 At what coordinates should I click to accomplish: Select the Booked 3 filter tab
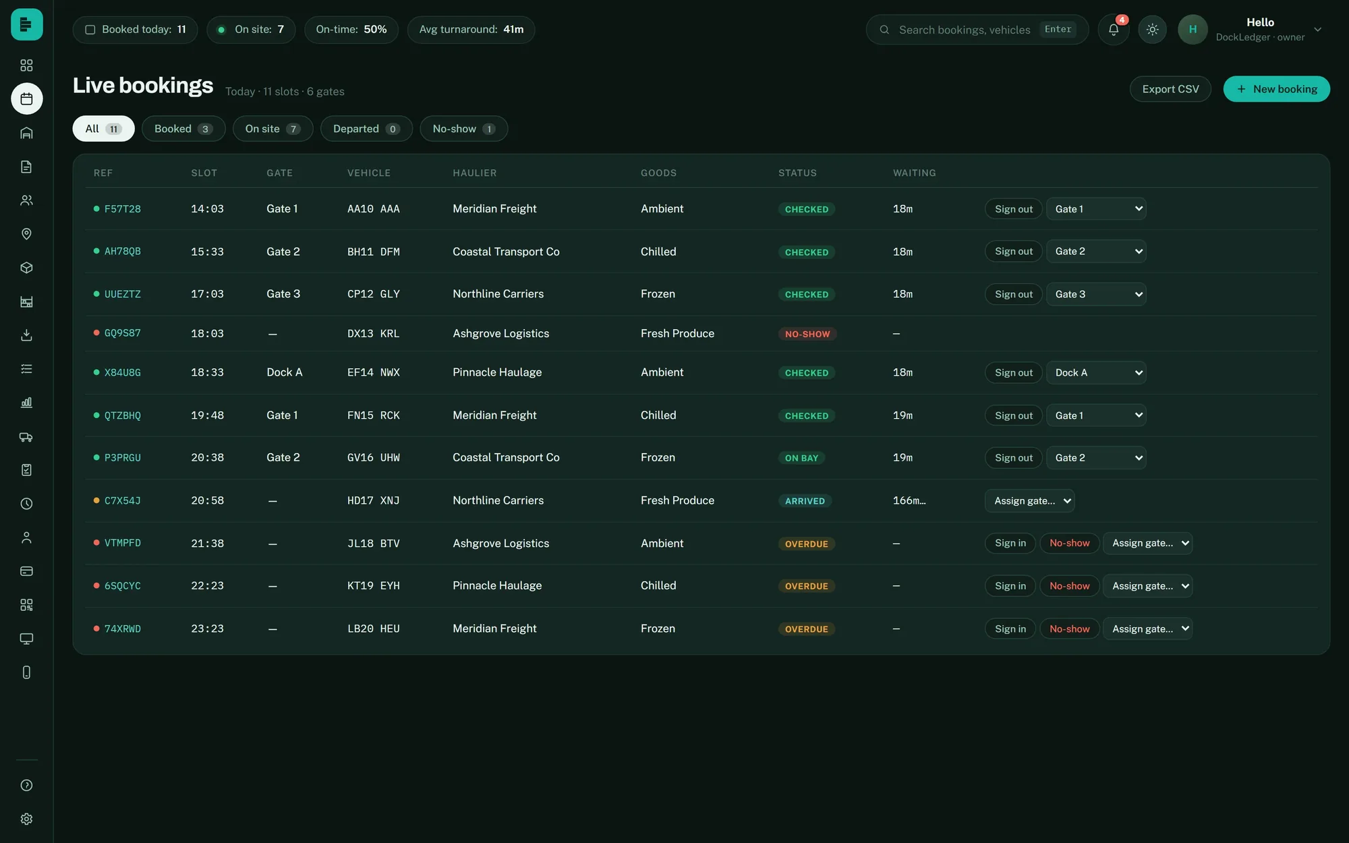tap(183, 129)
